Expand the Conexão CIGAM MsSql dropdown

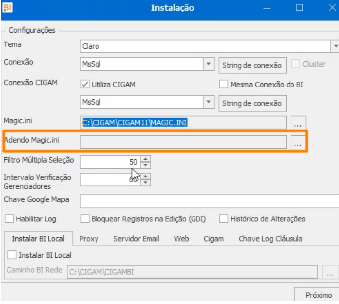click(209, 102)
